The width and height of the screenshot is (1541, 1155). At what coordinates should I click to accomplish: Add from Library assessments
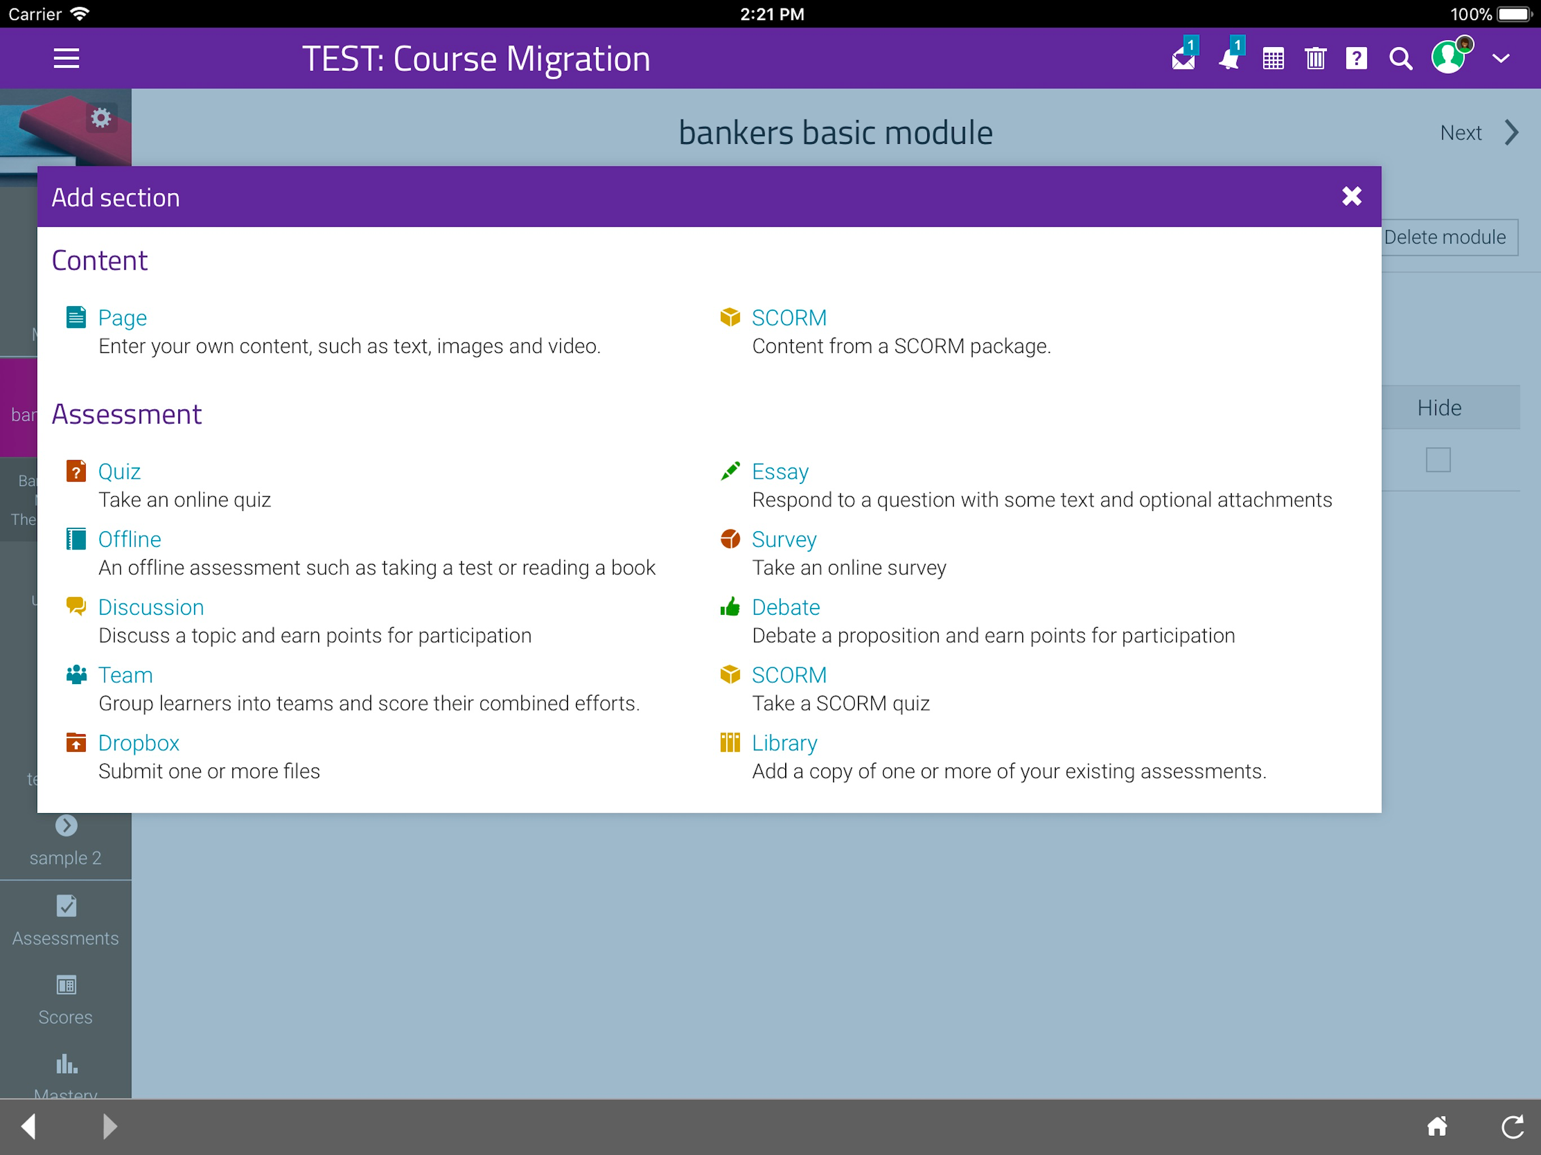[x=783, y=743]
